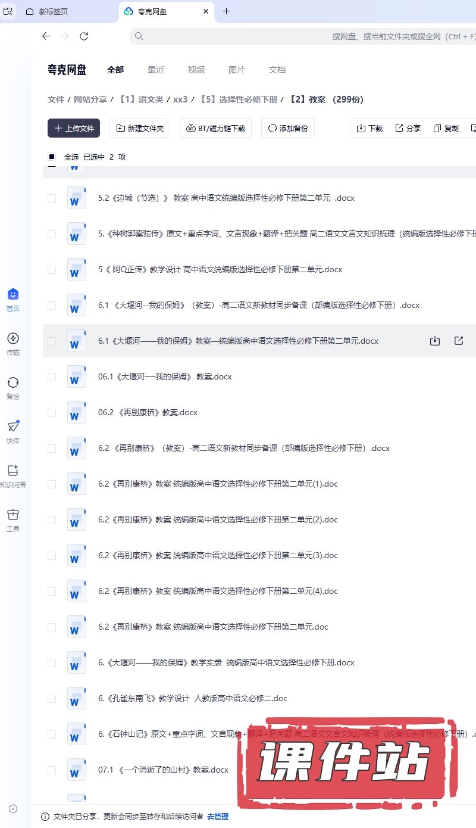Open the 传输 transfer sidebar icon
The width and height of the screenshot is (476, 828).
tap(13, 344)
